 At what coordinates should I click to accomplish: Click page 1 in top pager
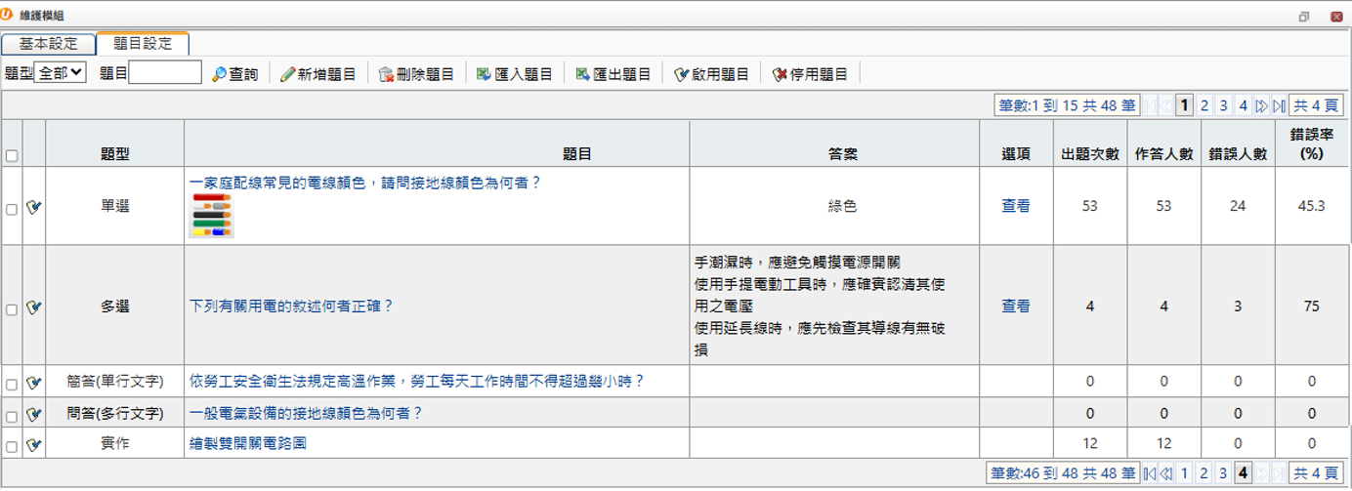(1184, 105)
